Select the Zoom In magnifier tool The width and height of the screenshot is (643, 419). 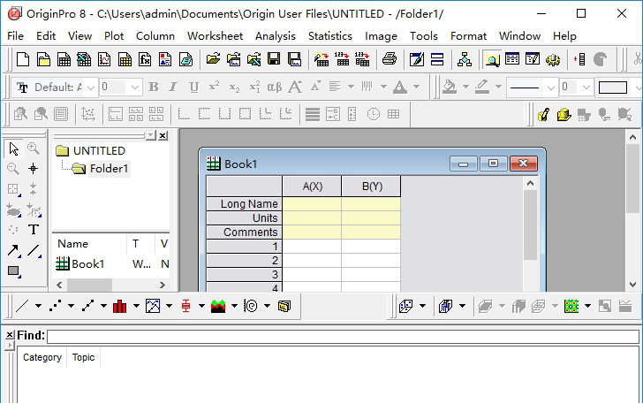point(34,149)
